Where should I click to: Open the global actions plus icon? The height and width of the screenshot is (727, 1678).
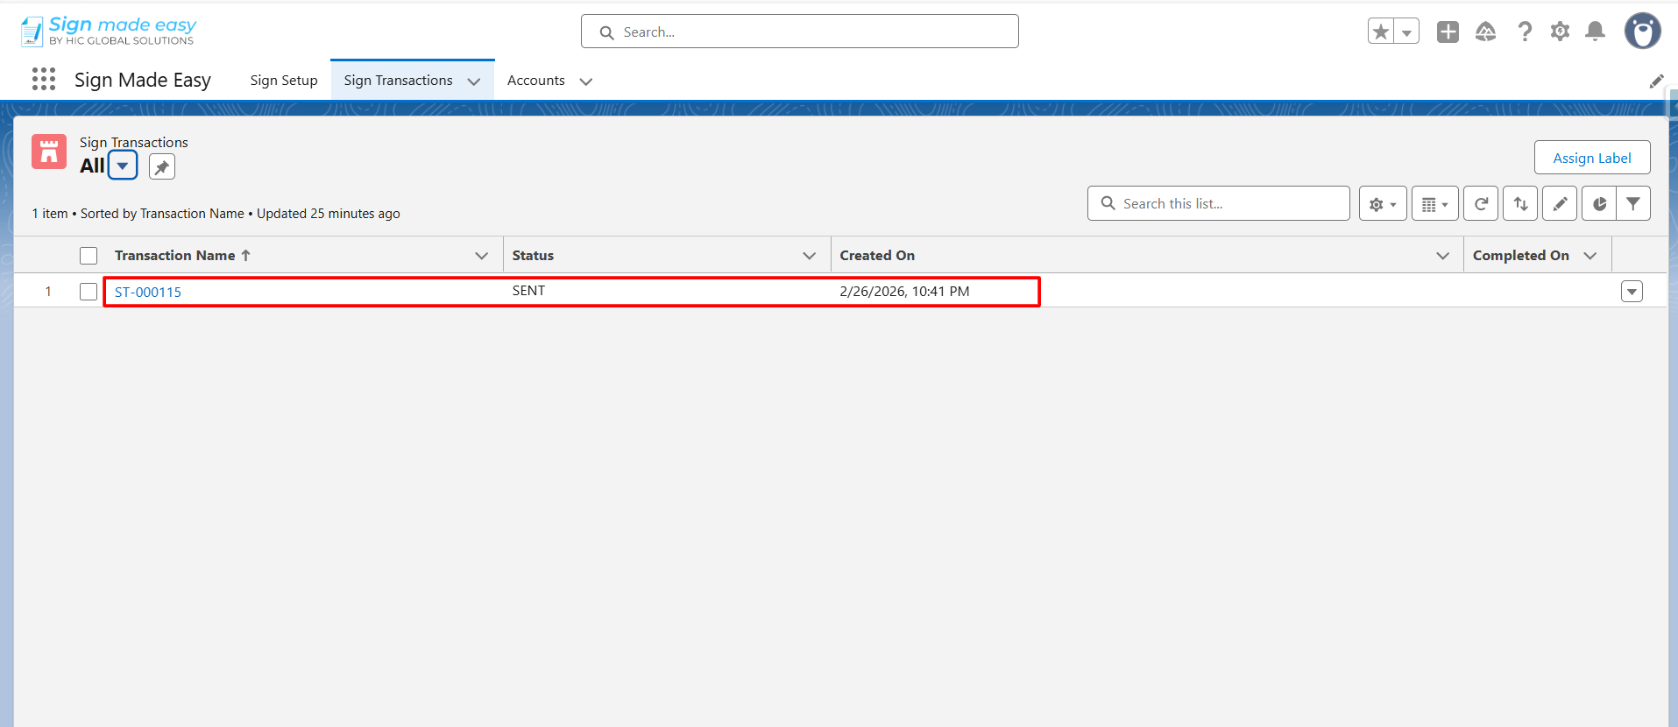pyautogui.click(x=1448, y=32)
